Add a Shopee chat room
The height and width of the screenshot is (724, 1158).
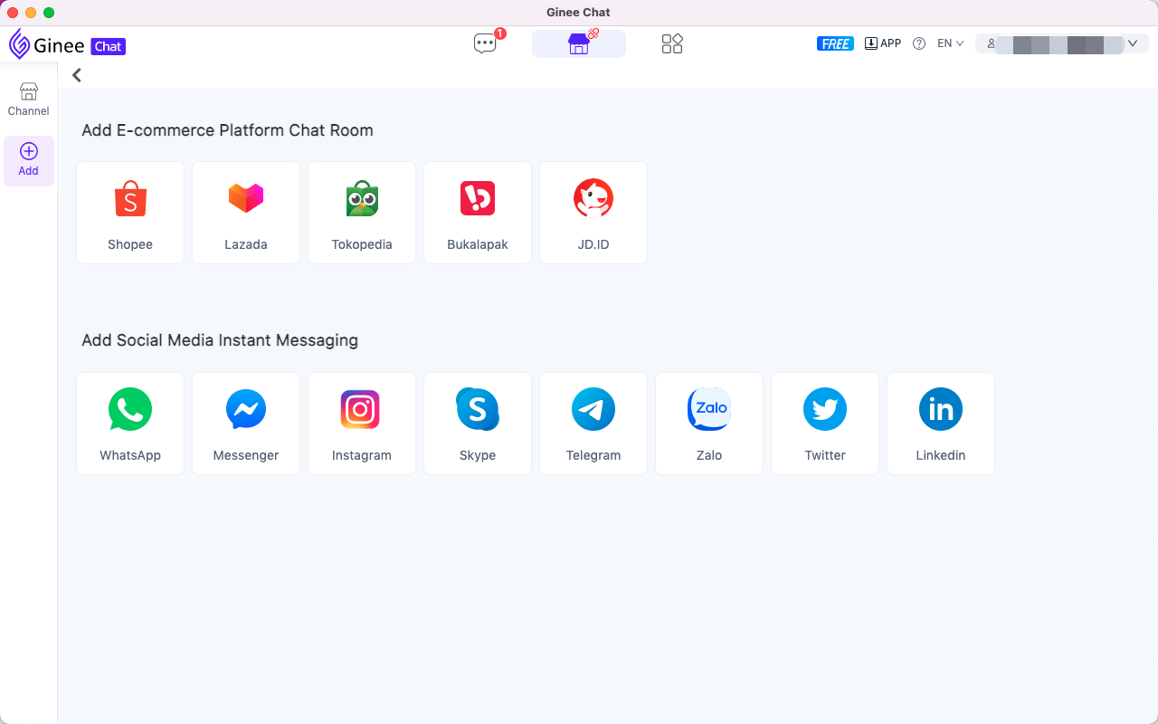(x=130, y=213)
